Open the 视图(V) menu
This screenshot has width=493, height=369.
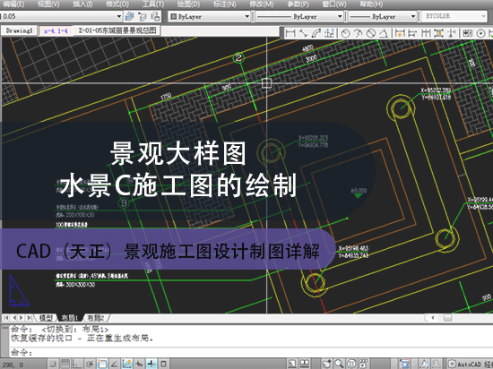click(48, 4)
